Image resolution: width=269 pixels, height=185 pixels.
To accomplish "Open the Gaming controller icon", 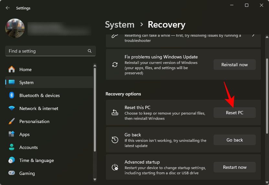I will [x=12, y=173].
